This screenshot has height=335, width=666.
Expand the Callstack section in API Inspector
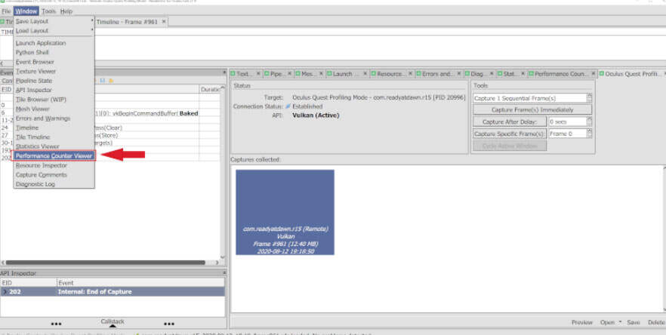coord(112,322)
